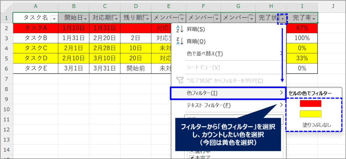Image resolution: width=346 pixels, height=159 pixels.
Task: Click the highlighted 完了状況 filter arrow
Action: [282, 19]
